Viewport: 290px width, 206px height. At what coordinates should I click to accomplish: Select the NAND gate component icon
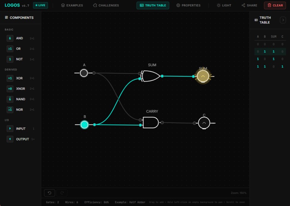point(10,99)
